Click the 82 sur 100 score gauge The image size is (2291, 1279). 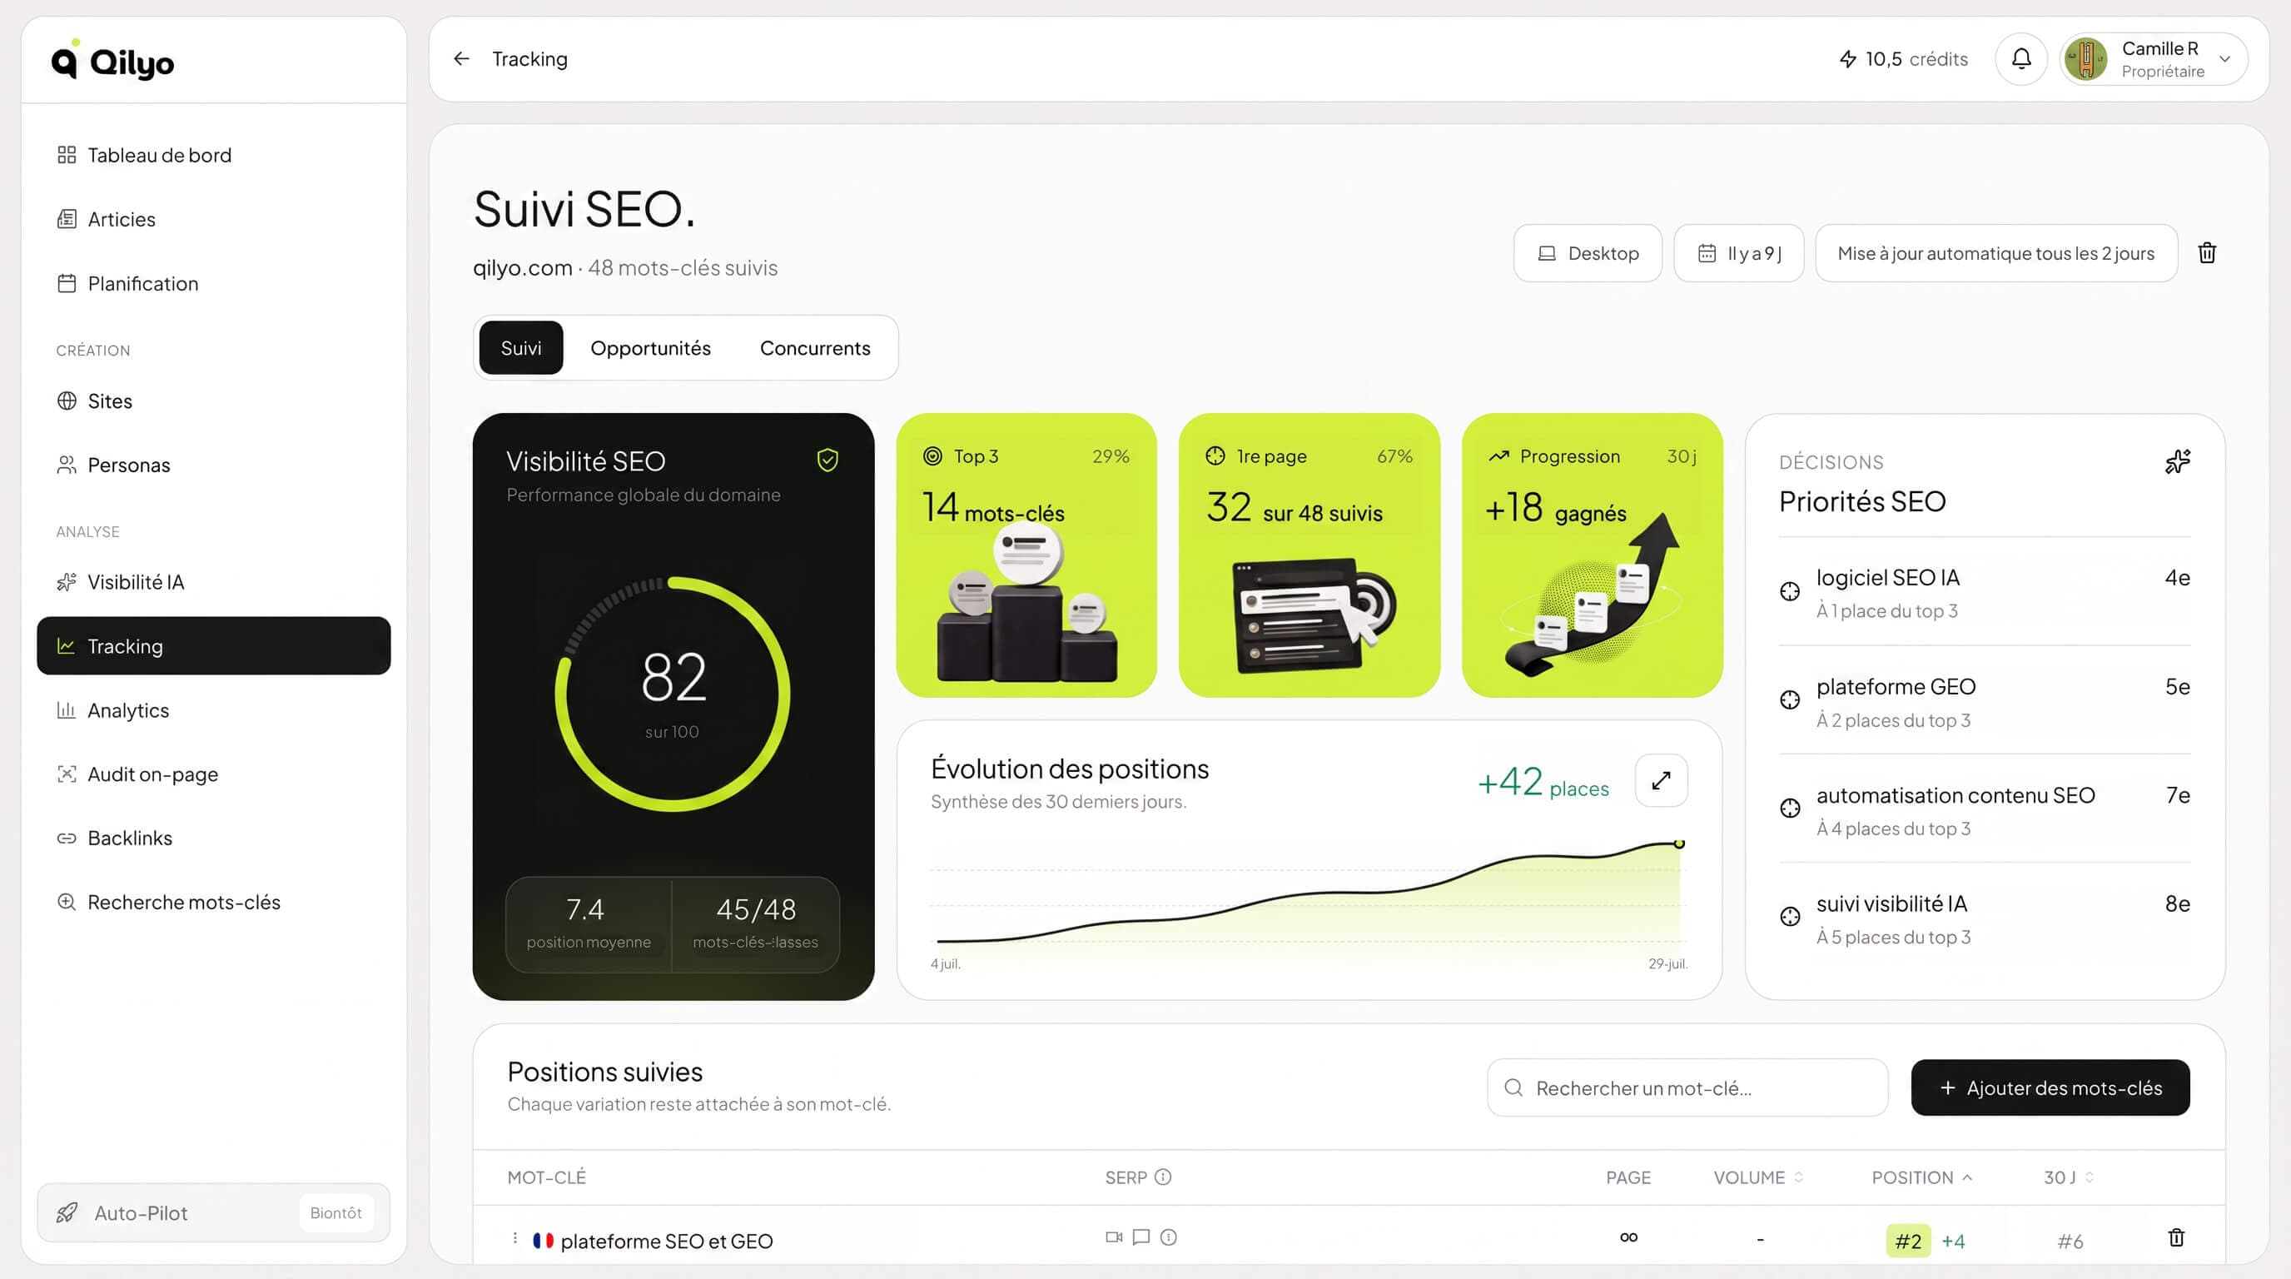[673, 694]
